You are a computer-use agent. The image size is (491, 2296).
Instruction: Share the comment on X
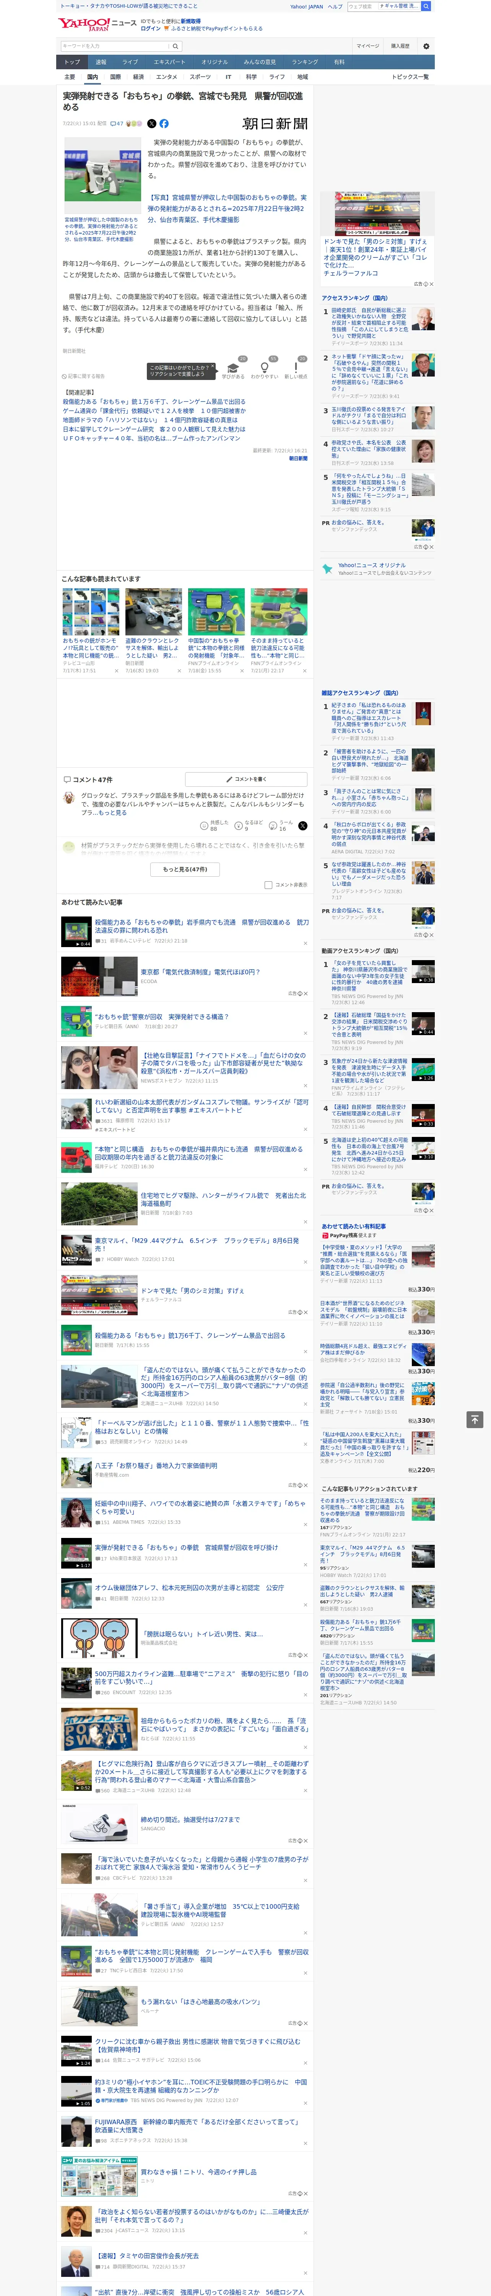tap(303, 825)
